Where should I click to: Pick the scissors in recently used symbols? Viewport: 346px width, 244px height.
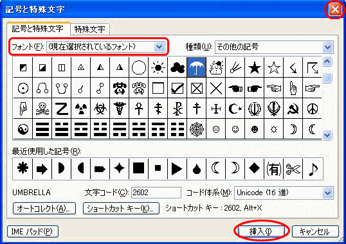[293, 169]
